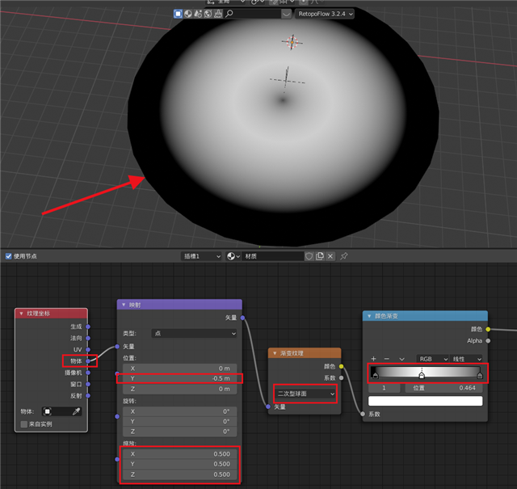Add a color stop with plus icon
Viewport: 517px width, 489px height.
coord(373,358)
